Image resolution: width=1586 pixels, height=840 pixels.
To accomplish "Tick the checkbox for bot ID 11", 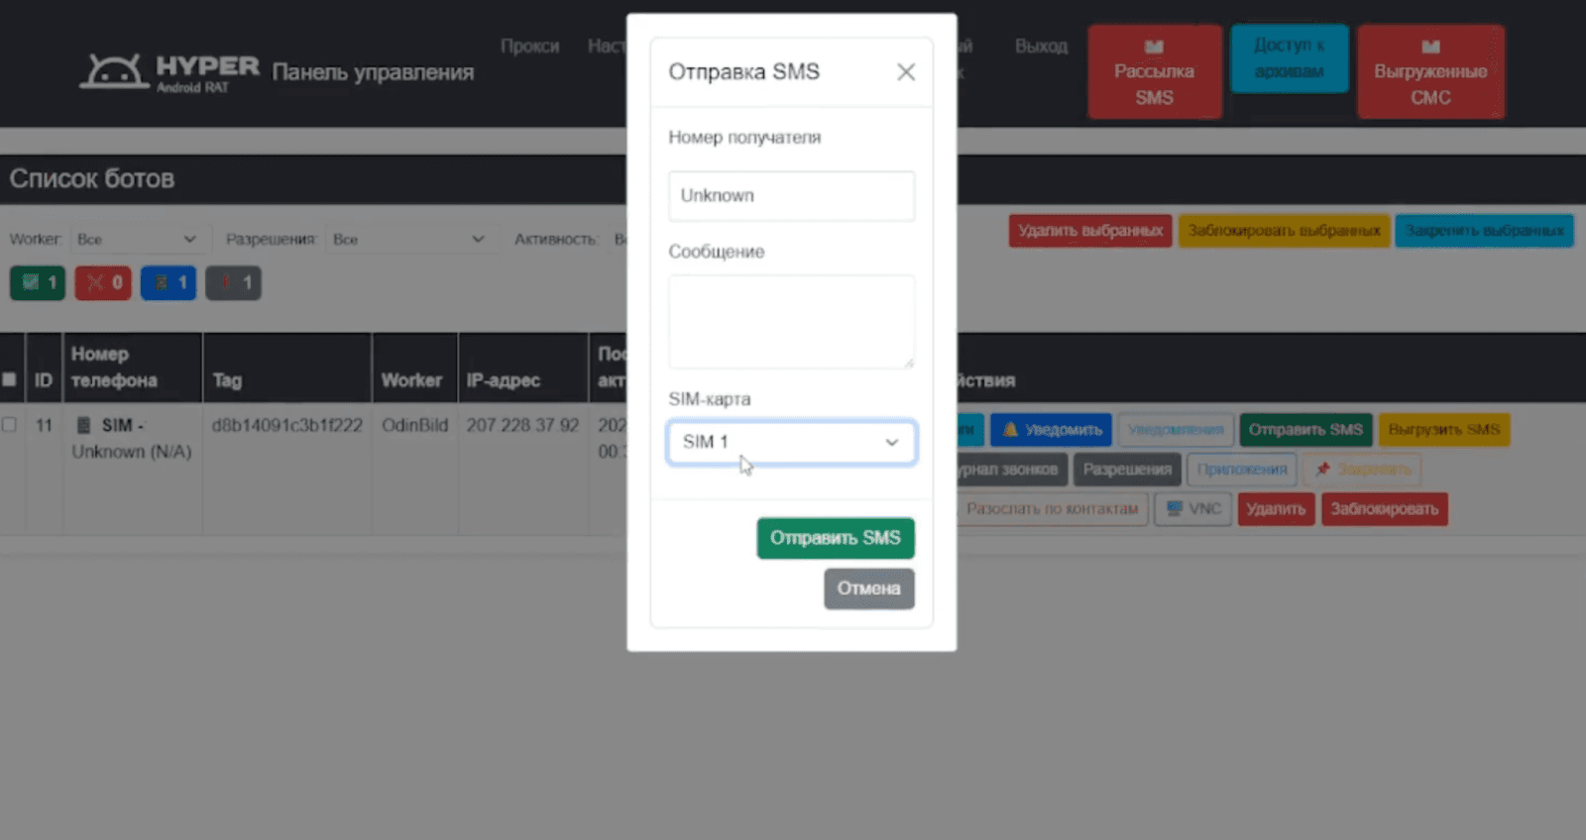I will pos(9,425).
